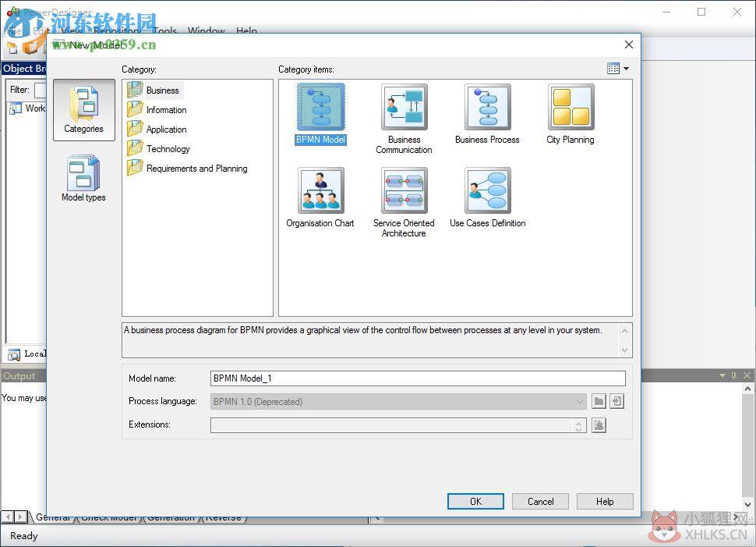Click the Extensions field spinner arrows
Image resolution: width=756 pixels, height=547 pixels.
[x=579, y=425]
